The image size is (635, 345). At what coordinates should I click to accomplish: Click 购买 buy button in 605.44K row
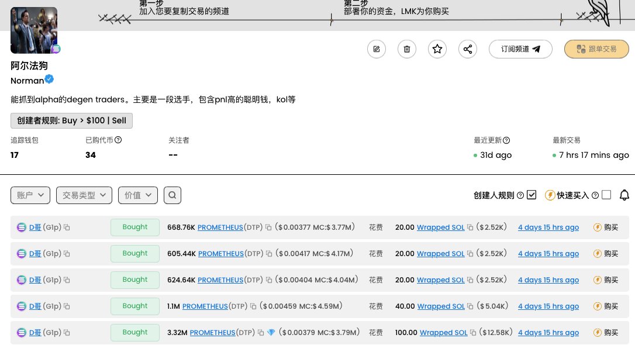coord(606,253)
